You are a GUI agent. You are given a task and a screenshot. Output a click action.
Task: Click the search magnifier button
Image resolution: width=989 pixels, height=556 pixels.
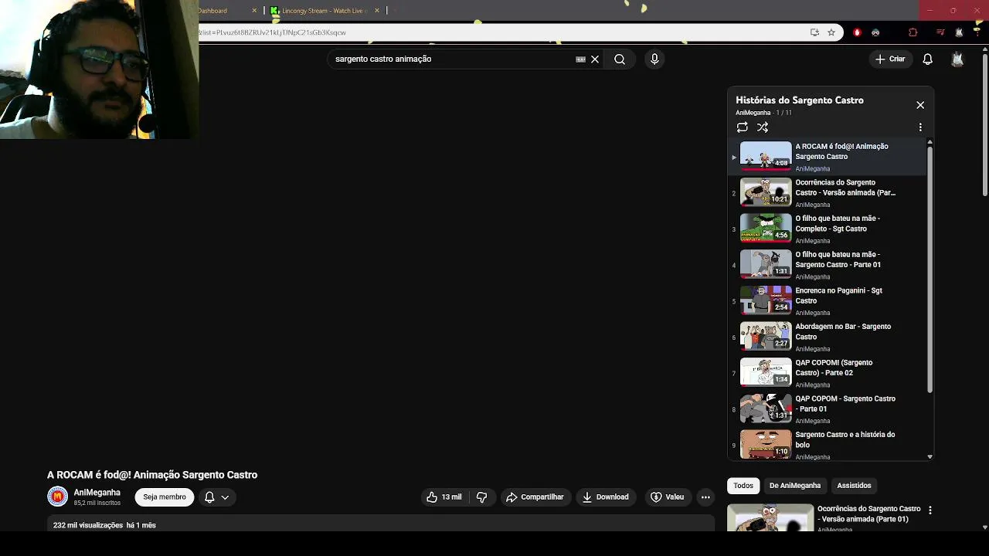coord(620,59)
